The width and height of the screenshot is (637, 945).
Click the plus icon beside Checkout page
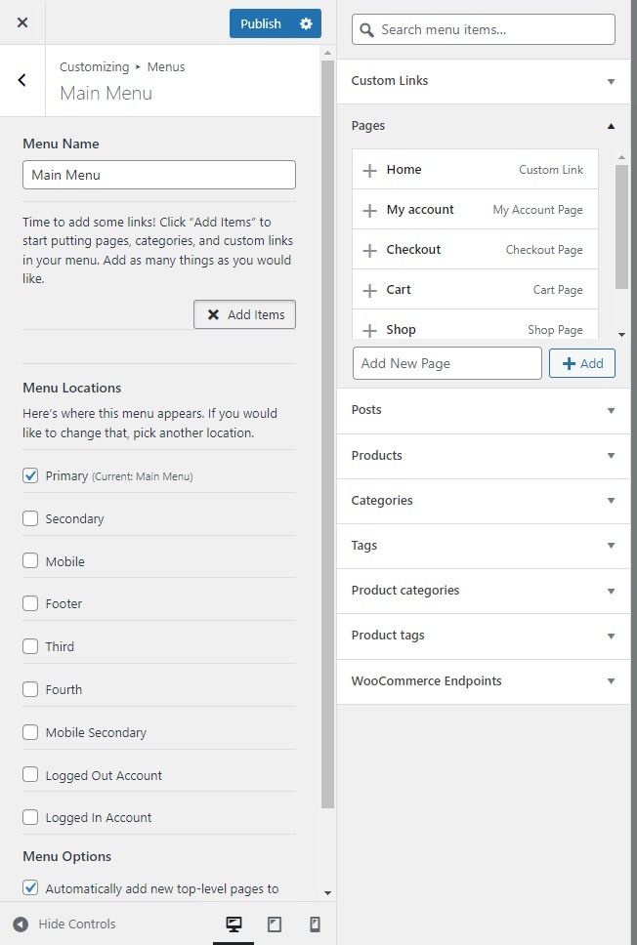369,250
